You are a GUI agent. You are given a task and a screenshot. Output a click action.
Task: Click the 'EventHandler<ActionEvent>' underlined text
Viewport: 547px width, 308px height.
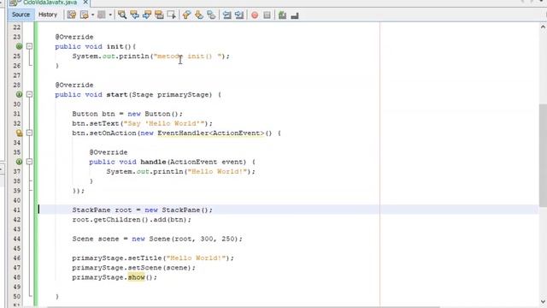tap(211, 133)
